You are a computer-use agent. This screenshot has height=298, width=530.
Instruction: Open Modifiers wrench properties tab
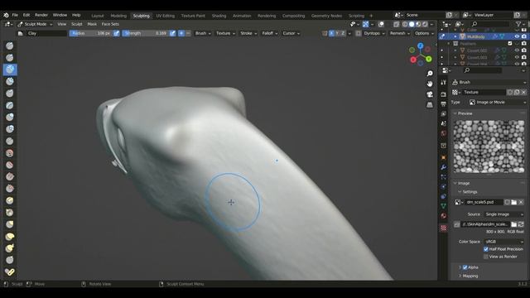(444, 167)
